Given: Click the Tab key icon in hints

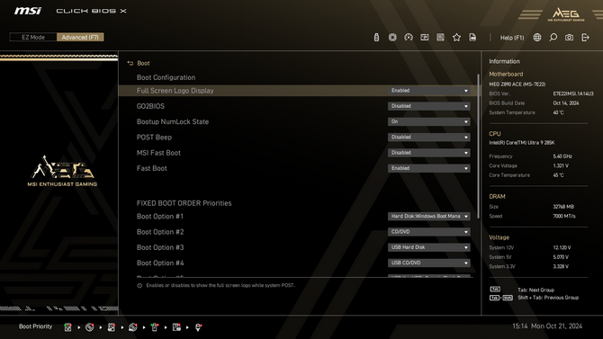Looking at the screenshot, I should (x=495, y=290).
